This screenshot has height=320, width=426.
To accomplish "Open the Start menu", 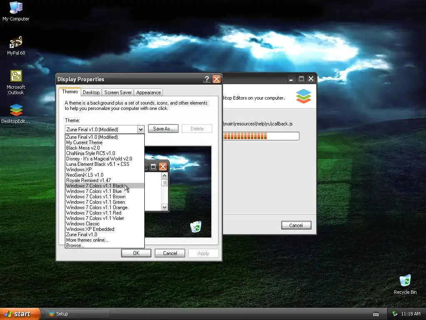I will [x=20, y=314].
